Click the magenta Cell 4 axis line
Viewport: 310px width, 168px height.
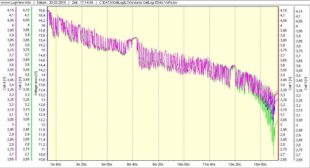[x=16, y=84]
